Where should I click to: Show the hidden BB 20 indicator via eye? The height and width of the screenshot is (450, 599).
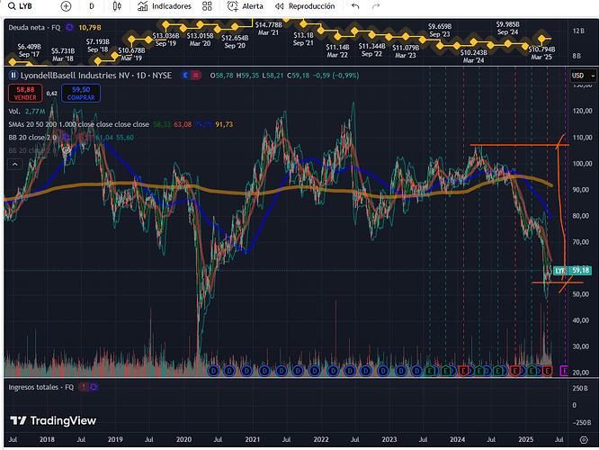66,150
